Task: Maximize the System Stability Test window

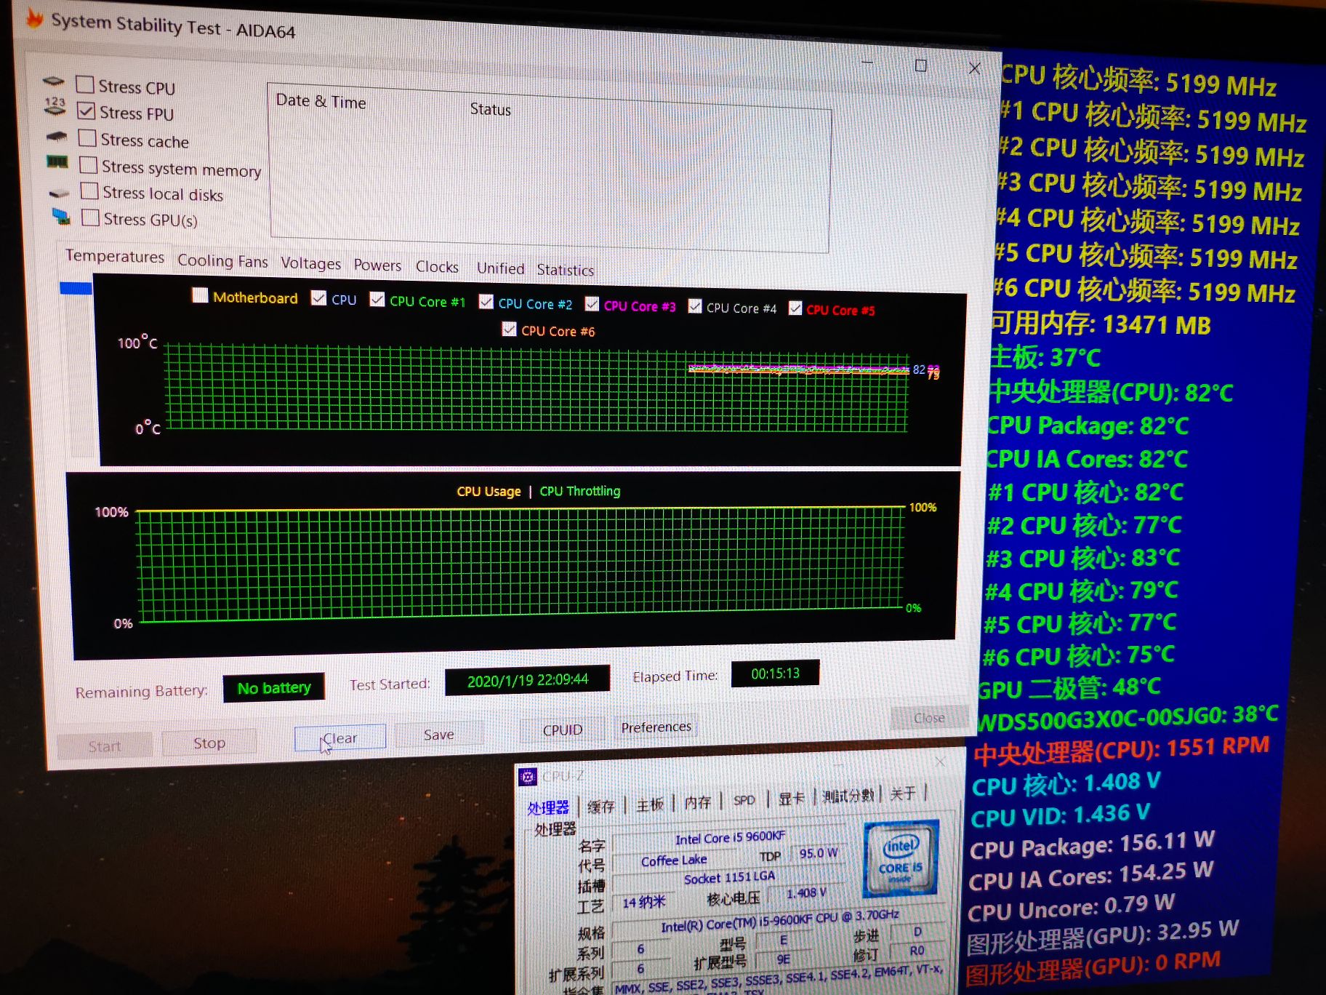Action: [x=920, y=66]
